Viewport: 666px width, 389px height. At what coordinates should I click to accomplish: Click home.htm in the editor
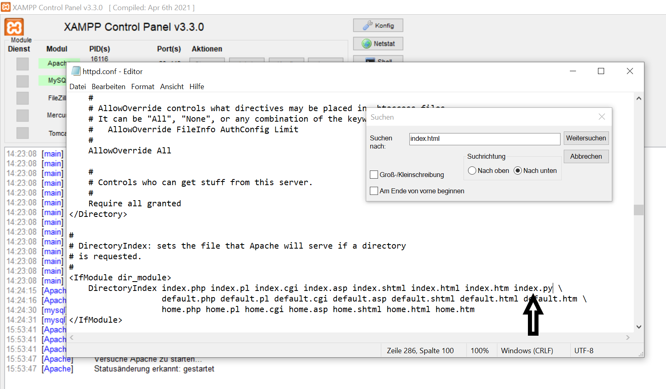tap(455, 309)
